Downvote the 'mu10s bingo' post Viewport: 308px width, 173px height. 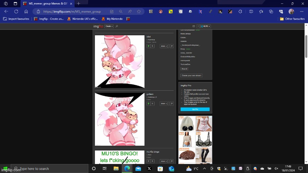(152, 161)
